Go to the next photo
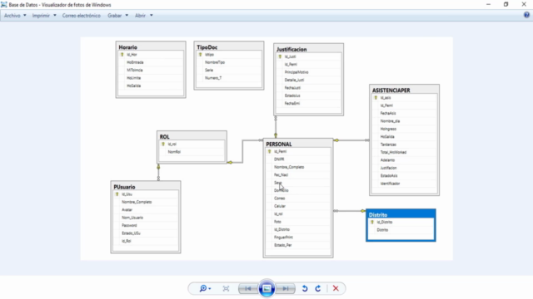This screenshot has width=533, height=299. pos(286,288)
